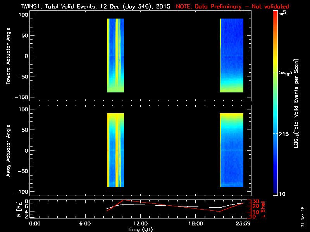Select the 12:00 time axis label
The width and height of the screenshot is (310, 232).
pos(140,223)
